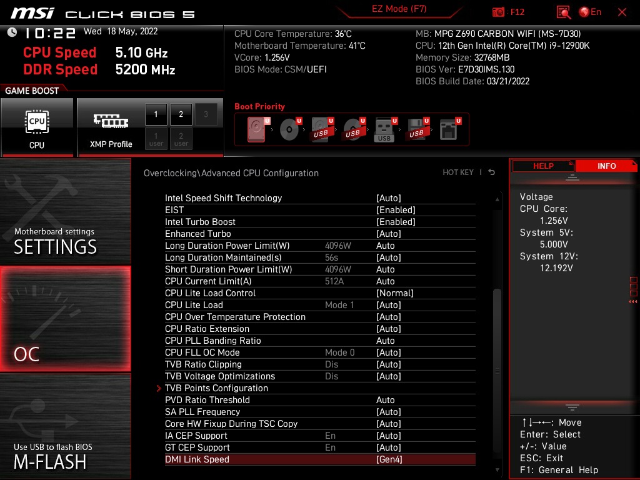This screenshot has height=480, width=640.
Task: Select XMP profile 1
Action: tap(156, 114)
